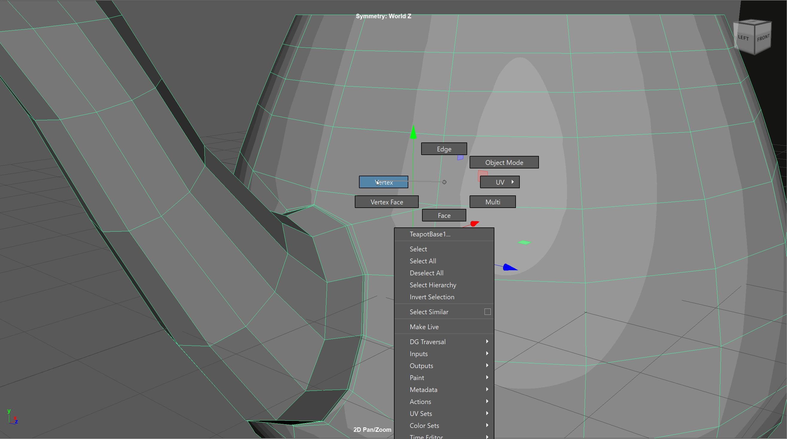Select Deselect All menu entry
This screenshot has height=439, width=787.
pos(426,273)
